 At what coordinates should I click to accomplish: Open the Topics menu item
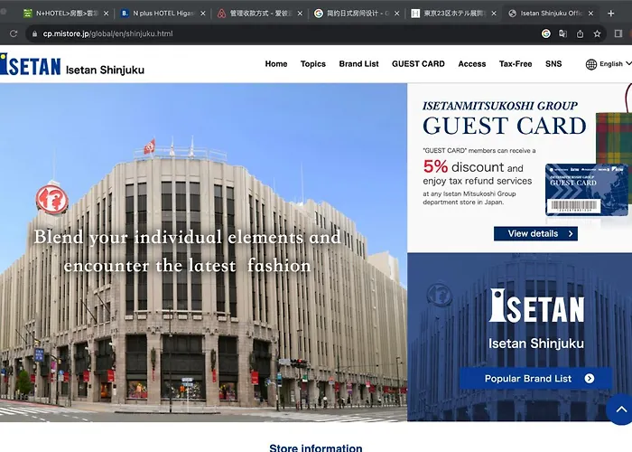click(x=313, y=64)
